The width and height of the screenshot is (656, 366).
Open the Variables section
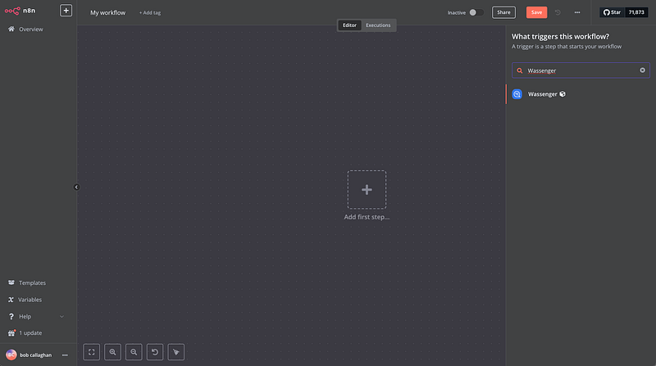[30, 300]
